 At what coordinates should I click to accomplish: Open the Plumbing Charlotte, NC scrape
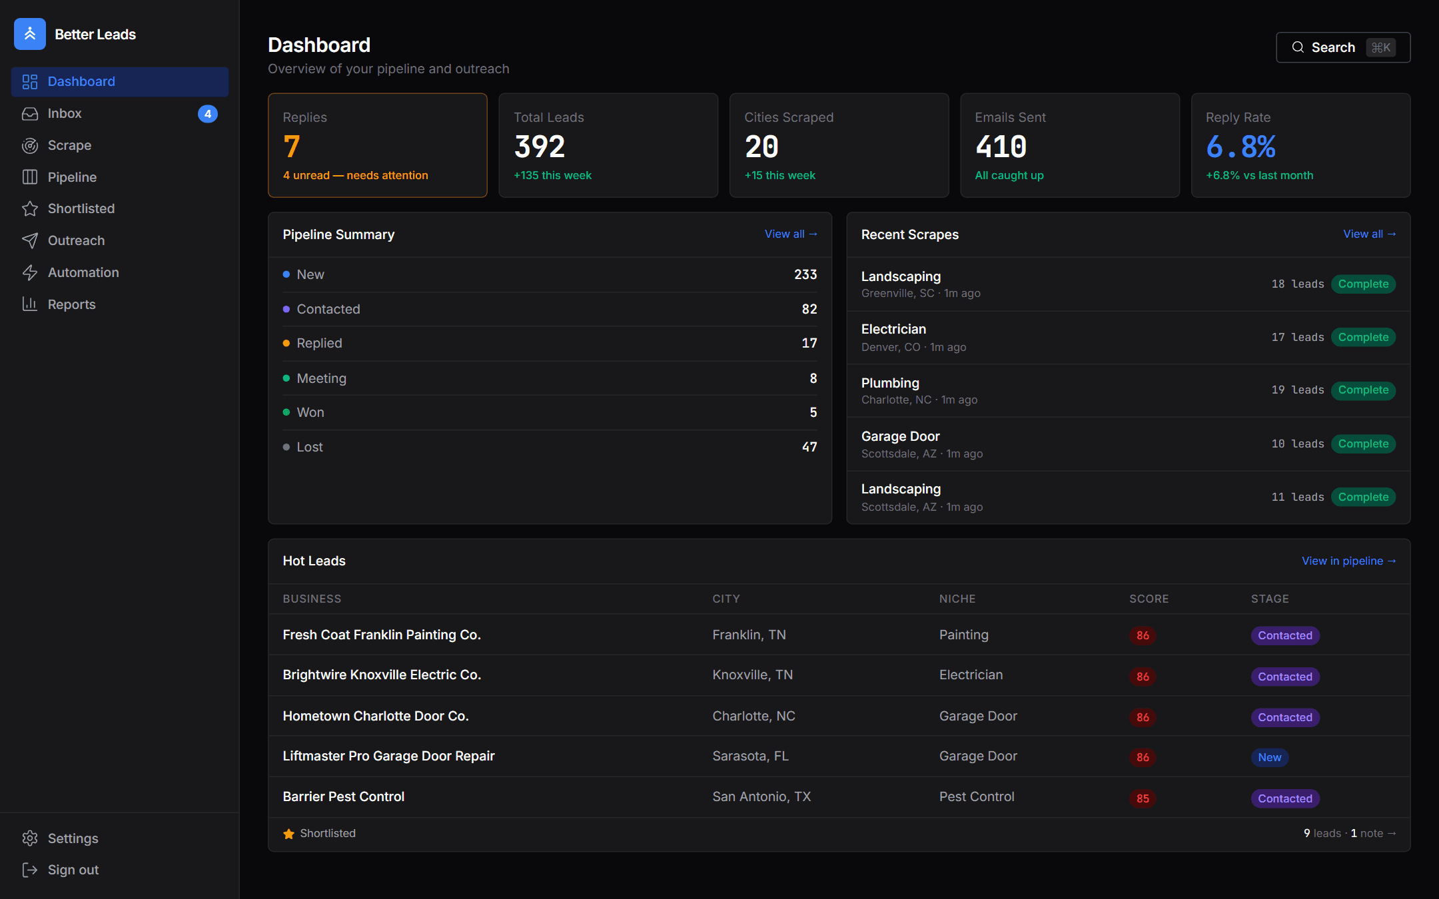pos(1129,391)
